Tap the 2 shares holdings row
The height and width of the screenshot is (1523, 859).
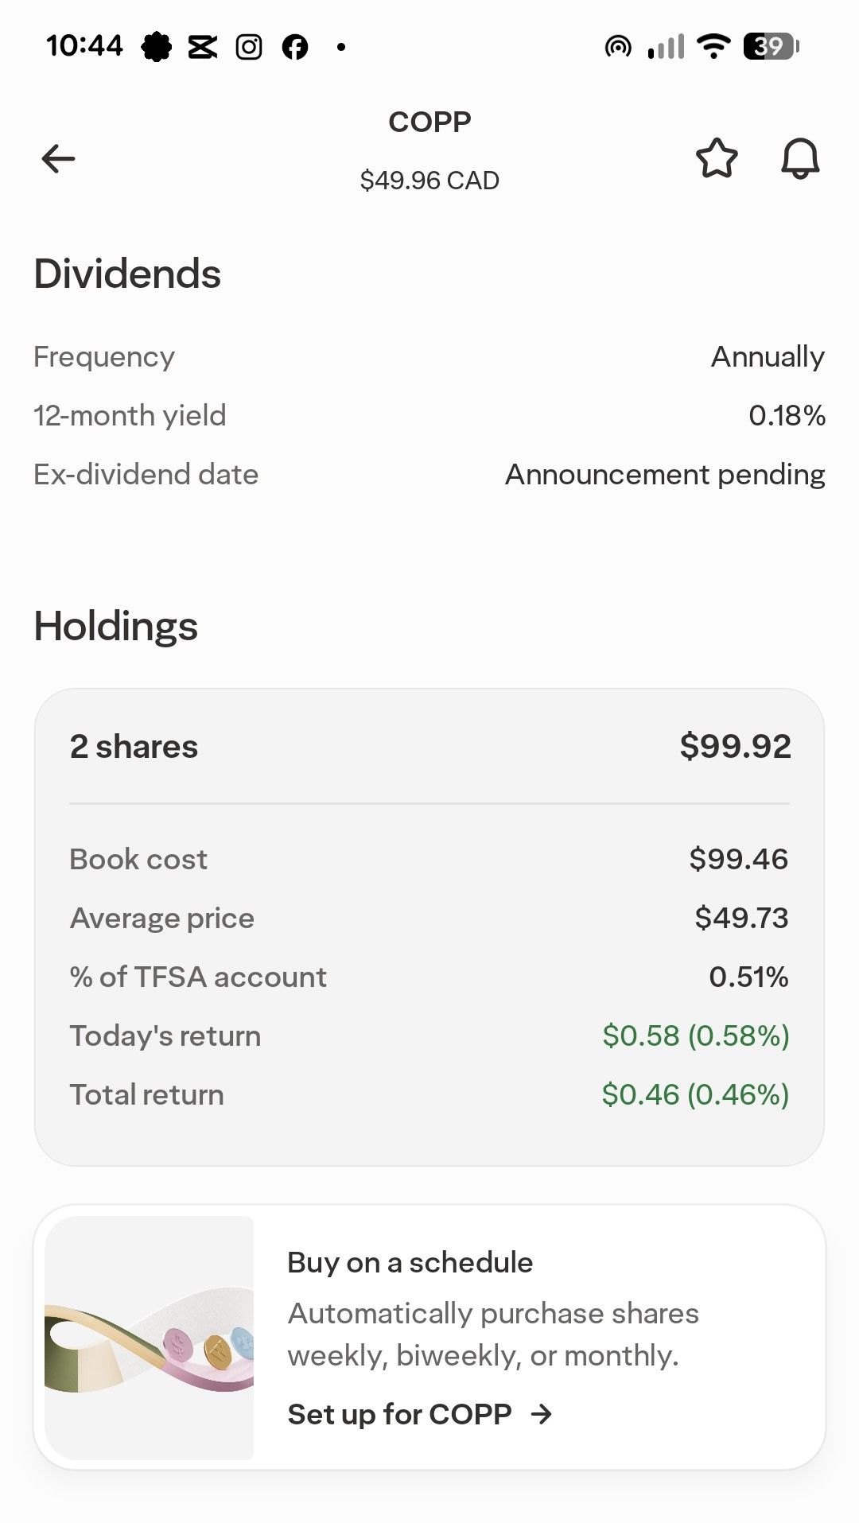(x=429, y=746)
